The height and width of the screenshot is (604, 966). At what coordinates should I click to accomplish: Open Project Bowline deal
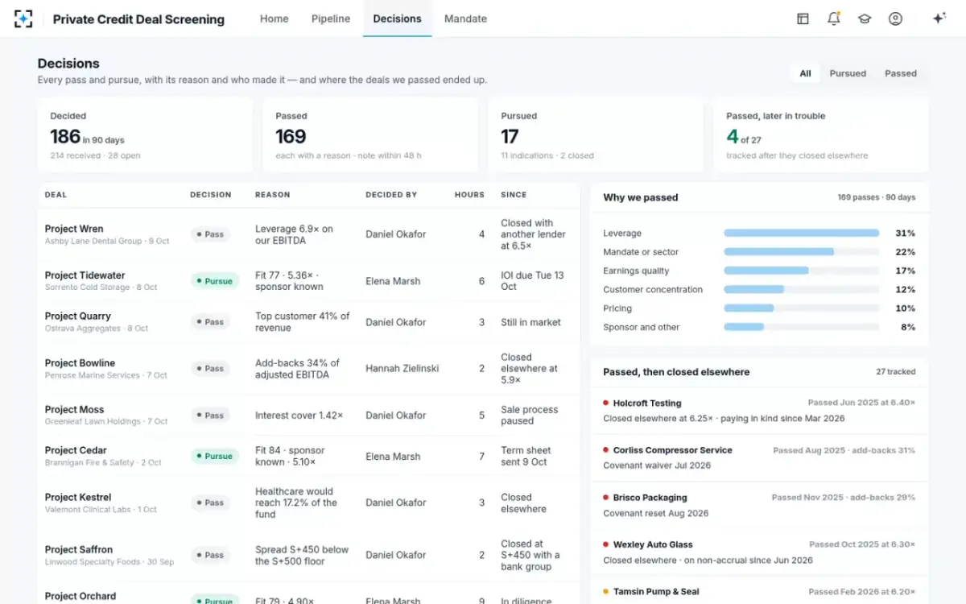point(80,363)
